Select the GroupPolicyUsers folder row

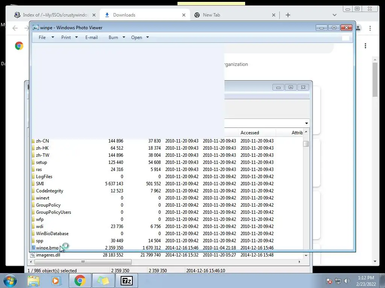pos(167,212)
